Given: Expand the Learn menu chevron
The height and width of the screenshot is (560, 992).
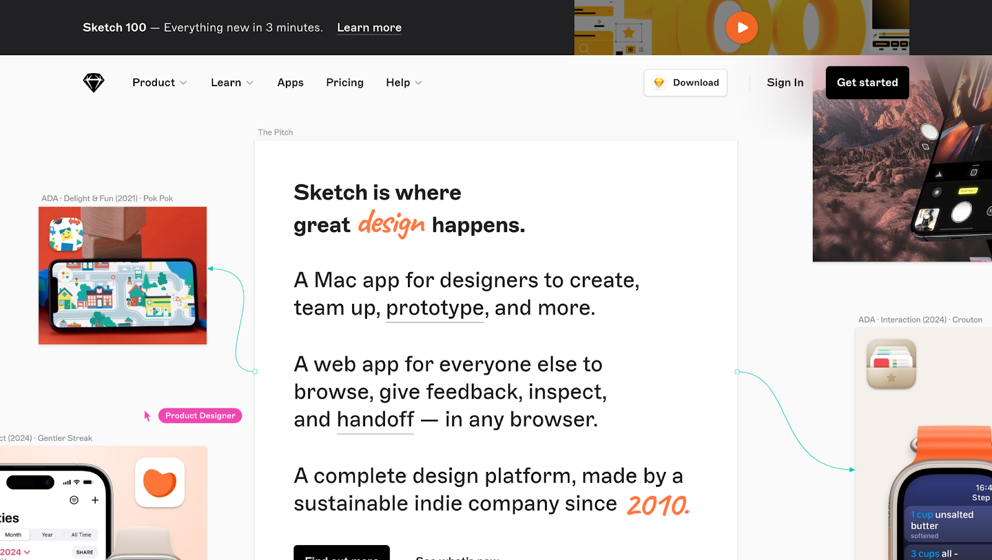Looking at the screenshot, I should coord(250,83).
